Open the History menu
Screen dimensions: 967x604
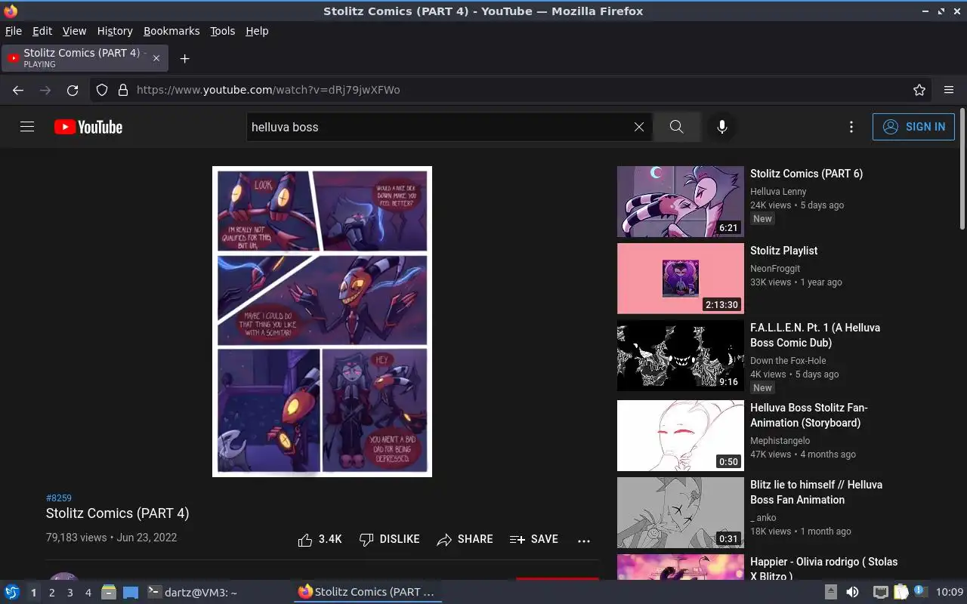pyautogui.click(x=115, y=31)
